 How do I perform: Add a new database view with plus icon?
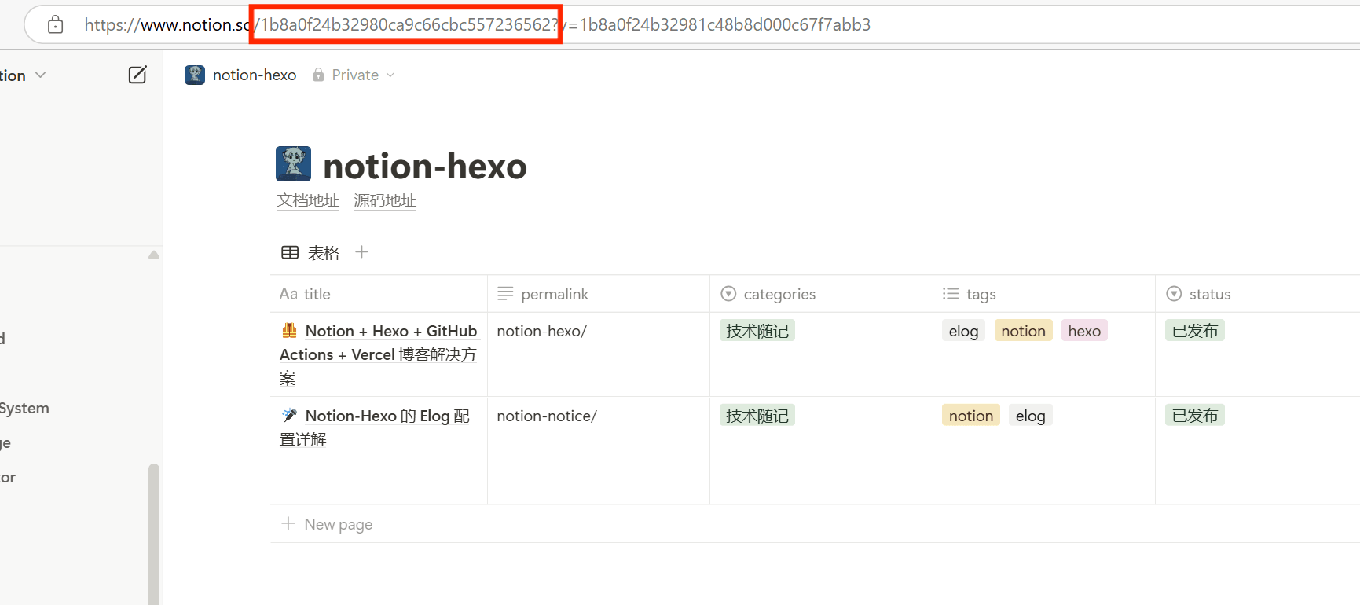[x=361, y=252]
